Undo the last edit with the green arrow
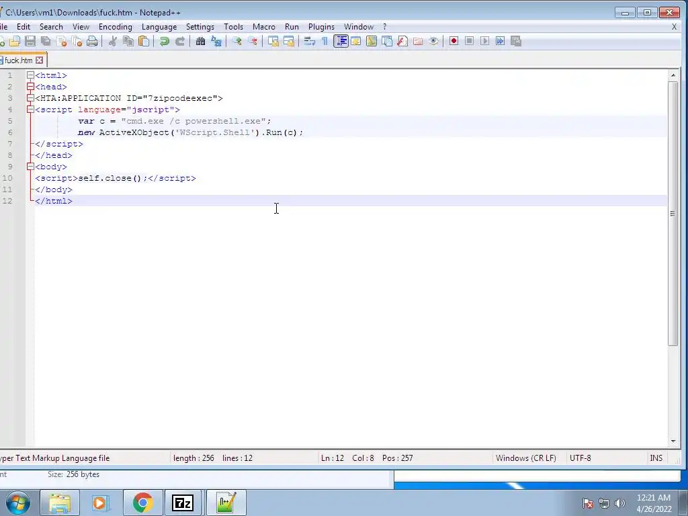The image size is (688, 516). [x=165, y=41]
